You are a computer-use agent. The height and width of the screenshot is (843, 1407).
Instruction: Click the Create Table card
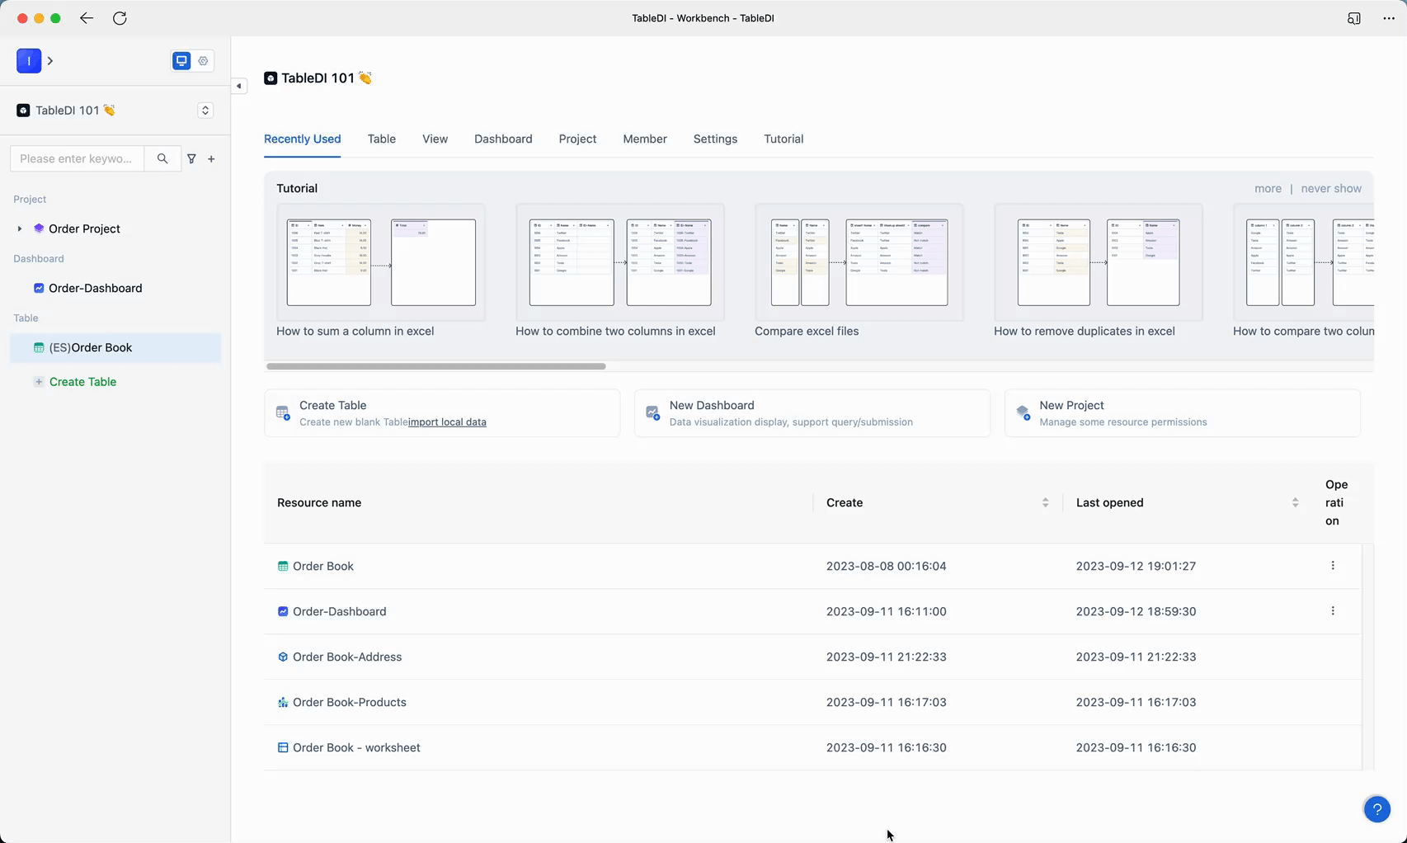442,413
